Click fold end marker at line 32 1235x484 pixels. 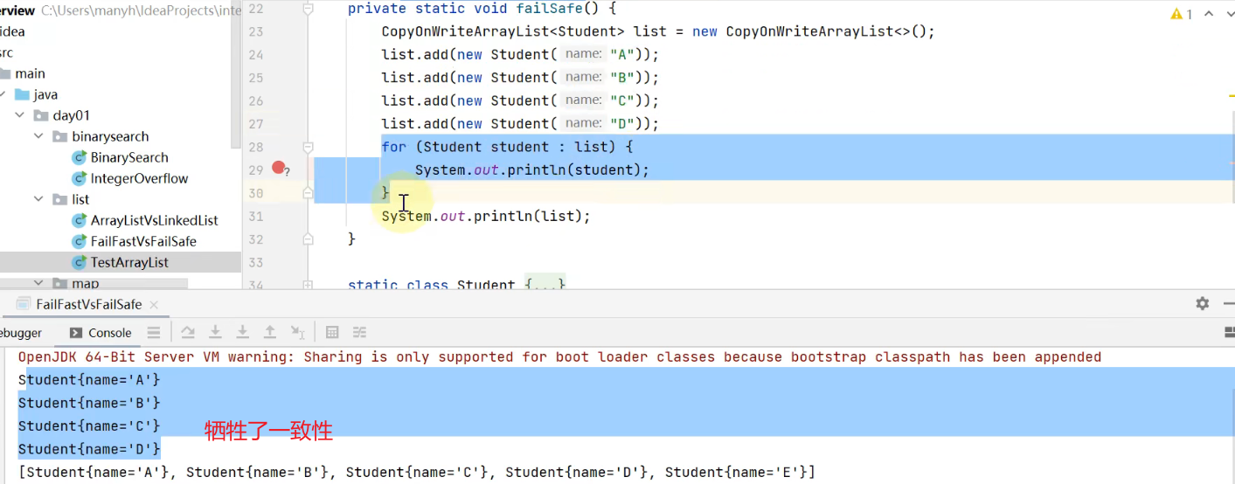click(308, 239)
